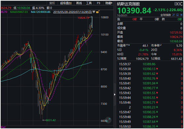Screen dimensions: 184x129
Task: Click the blue plus add-to-watchlist icon
Action: [181, 15]
